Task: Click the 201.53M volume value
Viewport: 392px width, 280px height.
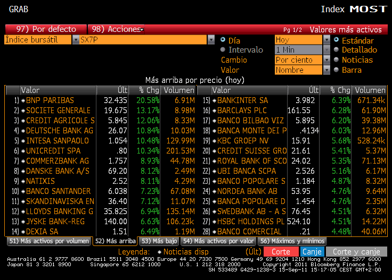Action: tap(181, 151)
